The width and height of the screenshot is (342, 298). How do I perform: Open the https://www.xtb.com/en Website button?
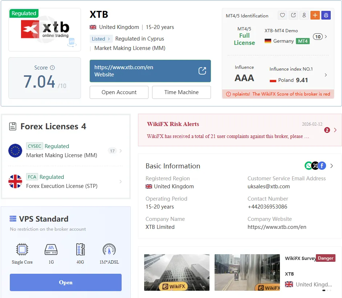pyautogui.click(x=150, y=71)
